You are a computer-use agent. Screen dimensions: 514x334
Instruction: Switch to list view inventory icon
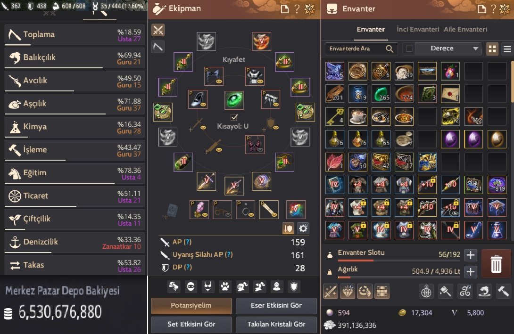point(507,49)
